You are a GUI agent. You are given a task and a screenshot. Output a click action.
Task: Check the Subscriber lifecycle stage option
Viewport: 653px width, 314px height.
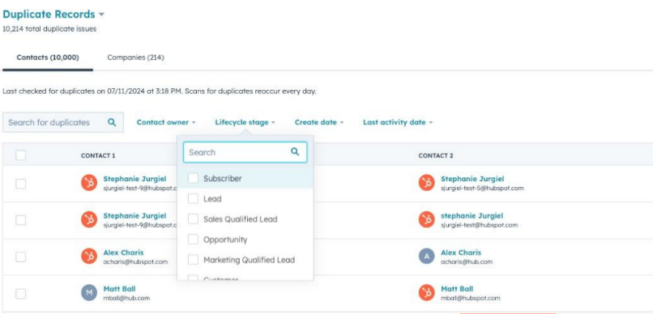pos(193,178)
